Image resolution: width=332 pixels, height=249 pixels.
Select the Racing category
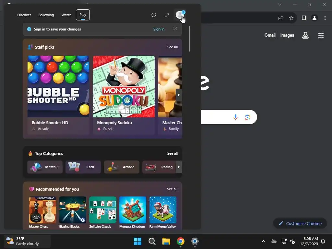[159, 167]
